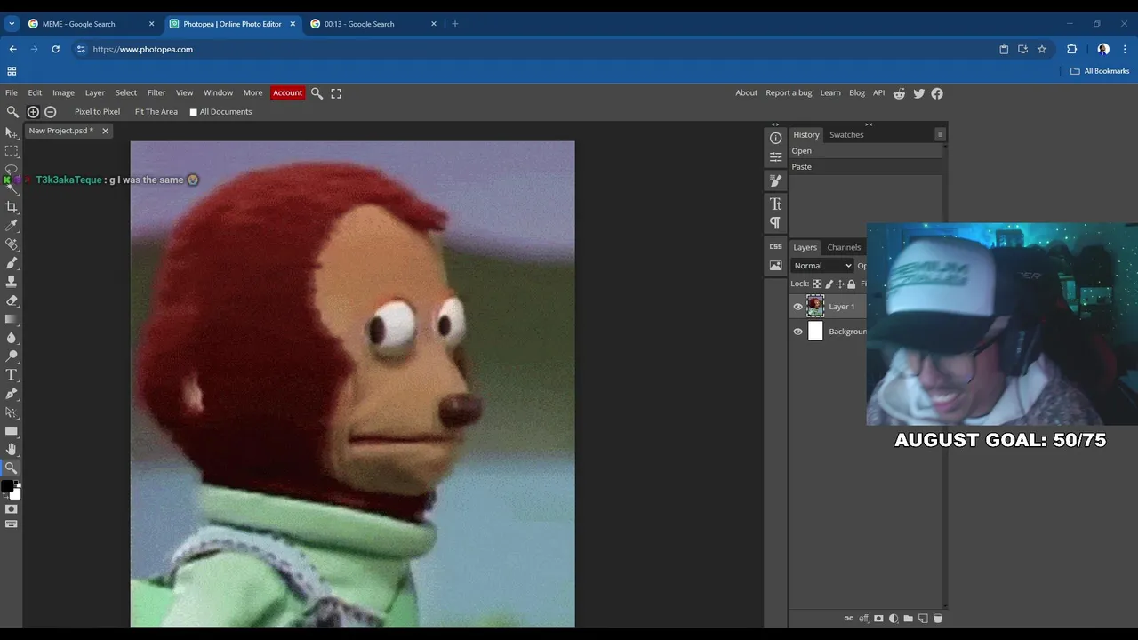The image size is (1138, 640).
Task: Toggle lock position arrows icon
Action: click(x=840, y=284)
